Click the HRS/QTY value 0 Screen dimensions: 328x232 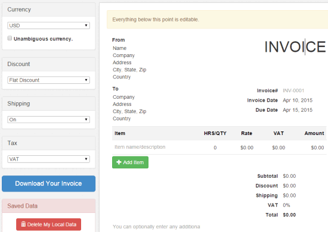tap(215, 148)
